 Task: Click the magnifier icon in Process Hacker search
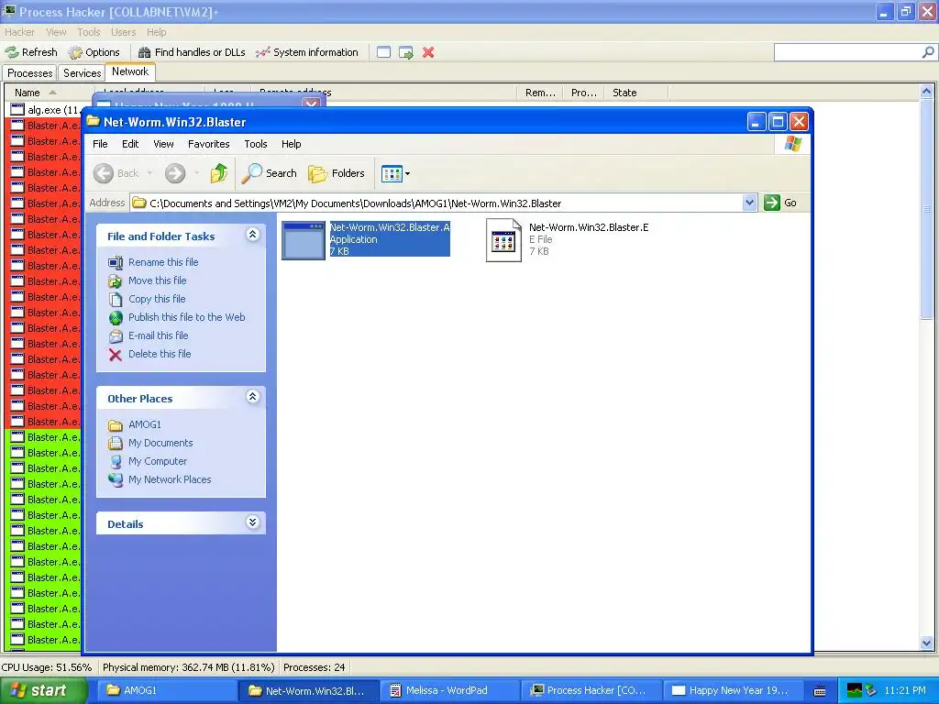click(x=928, y=52)
